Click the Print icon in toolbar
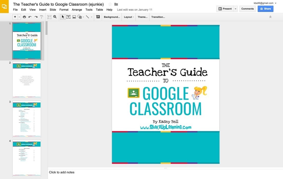The height and width of the screenshot is (179, 283). 24,17
